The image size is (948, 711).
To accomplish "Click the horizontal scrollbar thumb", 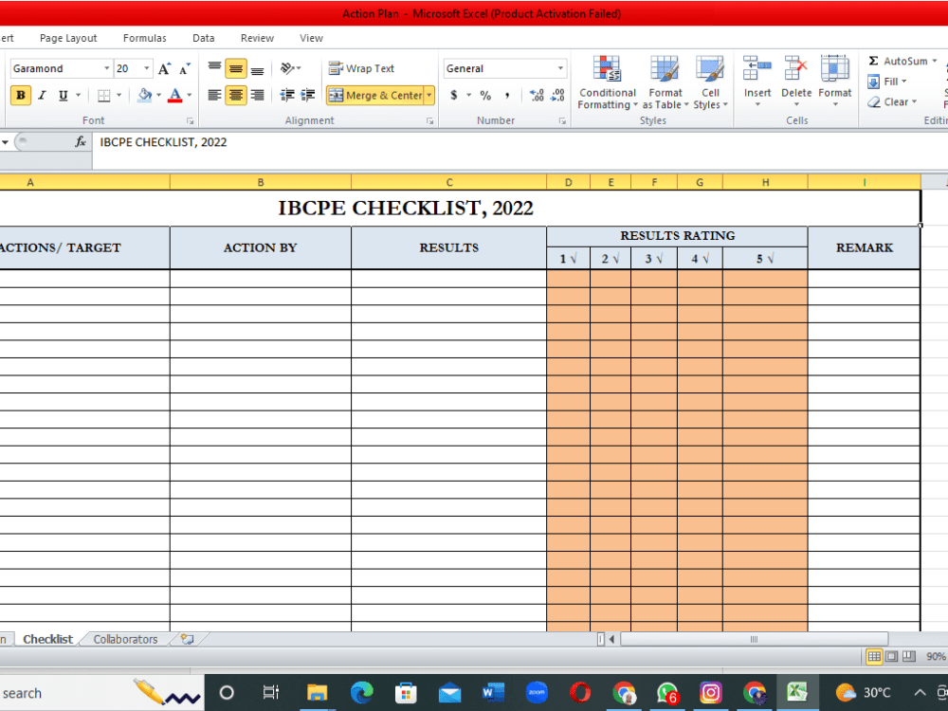I will 754,639.
